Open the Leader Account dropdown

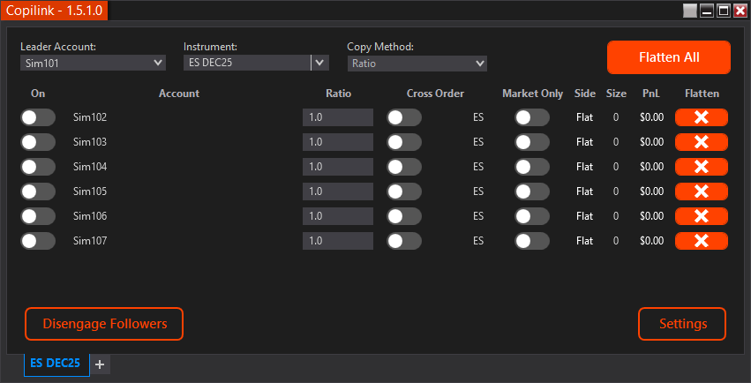click(93, 63)
